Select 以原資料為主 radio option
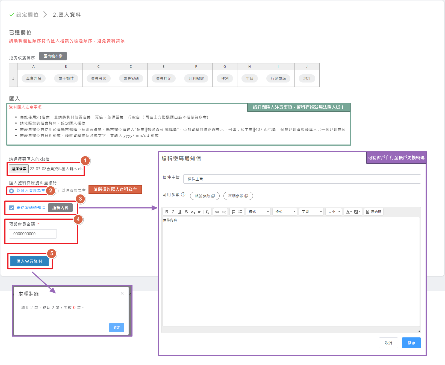445x365 pixels. tap(57, 191)
